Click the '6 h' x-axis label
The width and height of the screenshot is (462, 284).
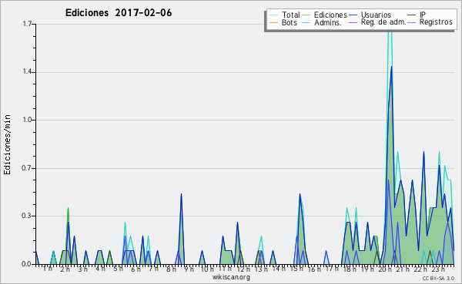pos(136,269)
